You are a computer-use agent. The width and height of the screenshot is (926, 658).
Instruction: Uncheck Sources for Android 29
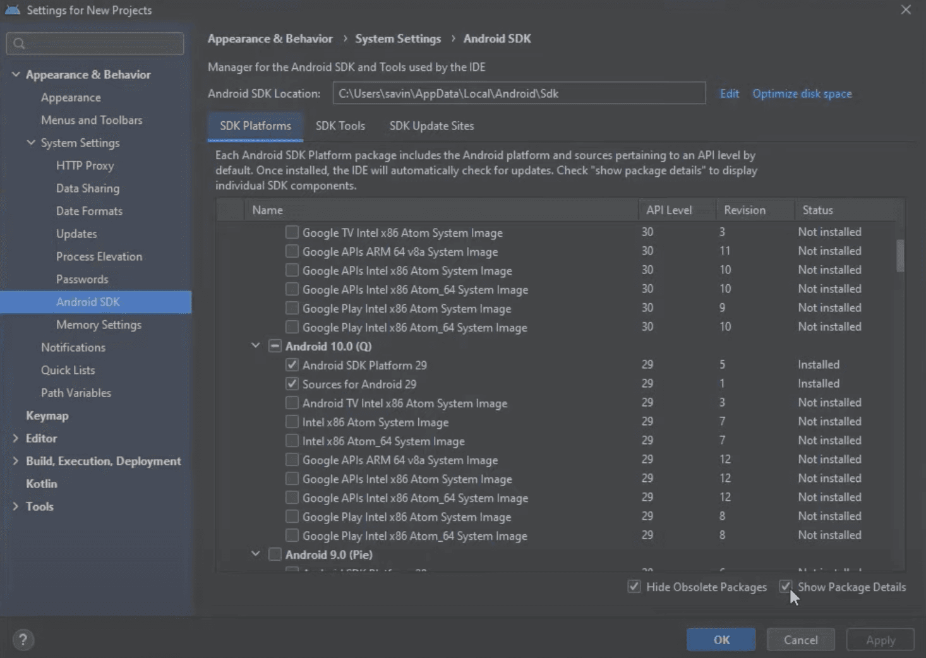291,383
